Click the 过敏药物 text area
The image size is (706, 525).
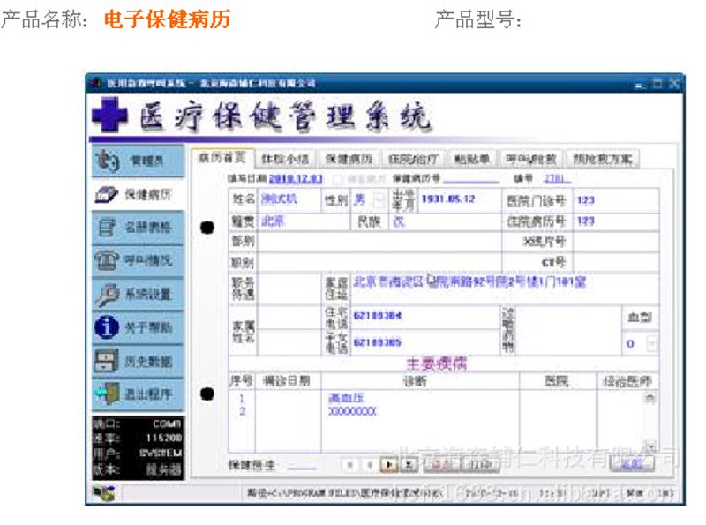(567, 331)
